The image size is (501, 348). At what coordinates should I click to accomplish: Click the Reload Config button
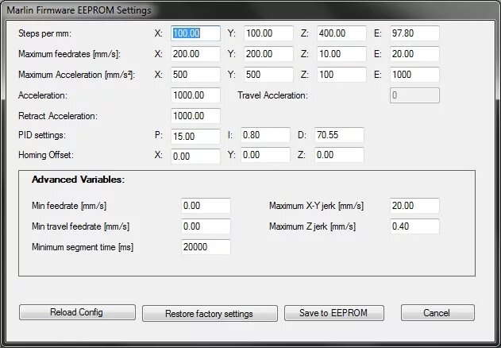pyautogui.click(x=77, y=312)
